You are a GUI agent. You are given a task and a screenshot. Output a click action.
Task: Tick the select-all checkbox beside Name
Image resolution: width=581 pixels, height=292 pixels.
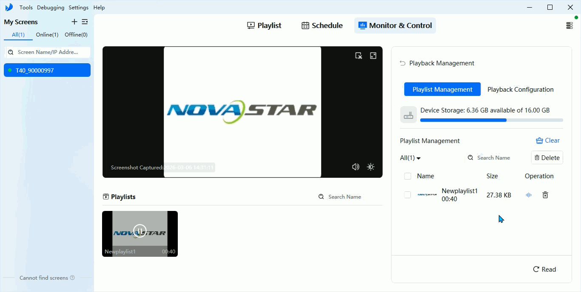coord(407,176)
